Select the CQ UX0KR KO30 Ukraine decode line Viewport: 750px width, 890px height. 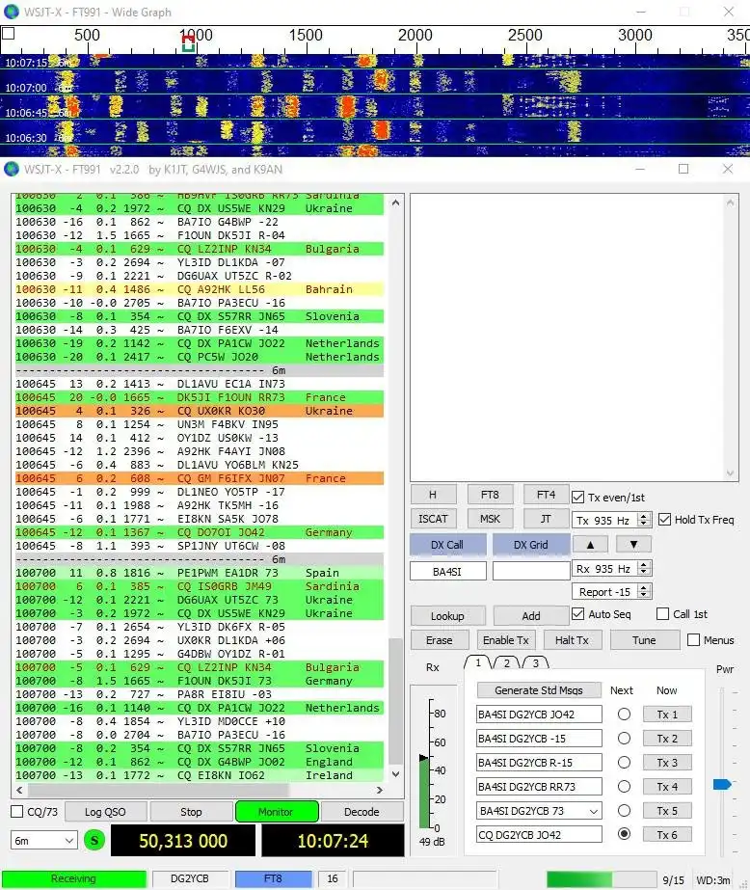pos(200,411)
